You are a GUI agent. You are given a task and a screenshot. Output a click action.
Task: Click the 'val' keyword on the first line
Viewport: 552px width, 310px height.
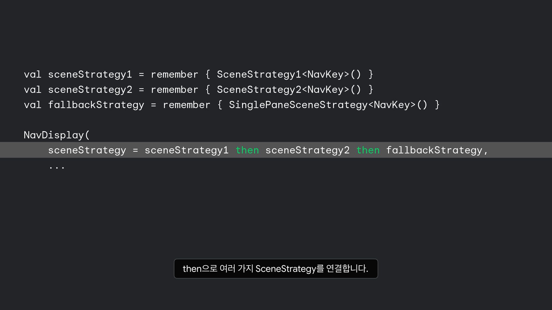(32, 74)
